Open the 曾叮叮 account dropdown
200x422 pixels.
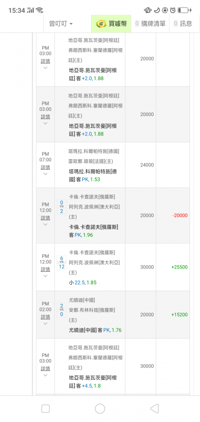point(61,24)
